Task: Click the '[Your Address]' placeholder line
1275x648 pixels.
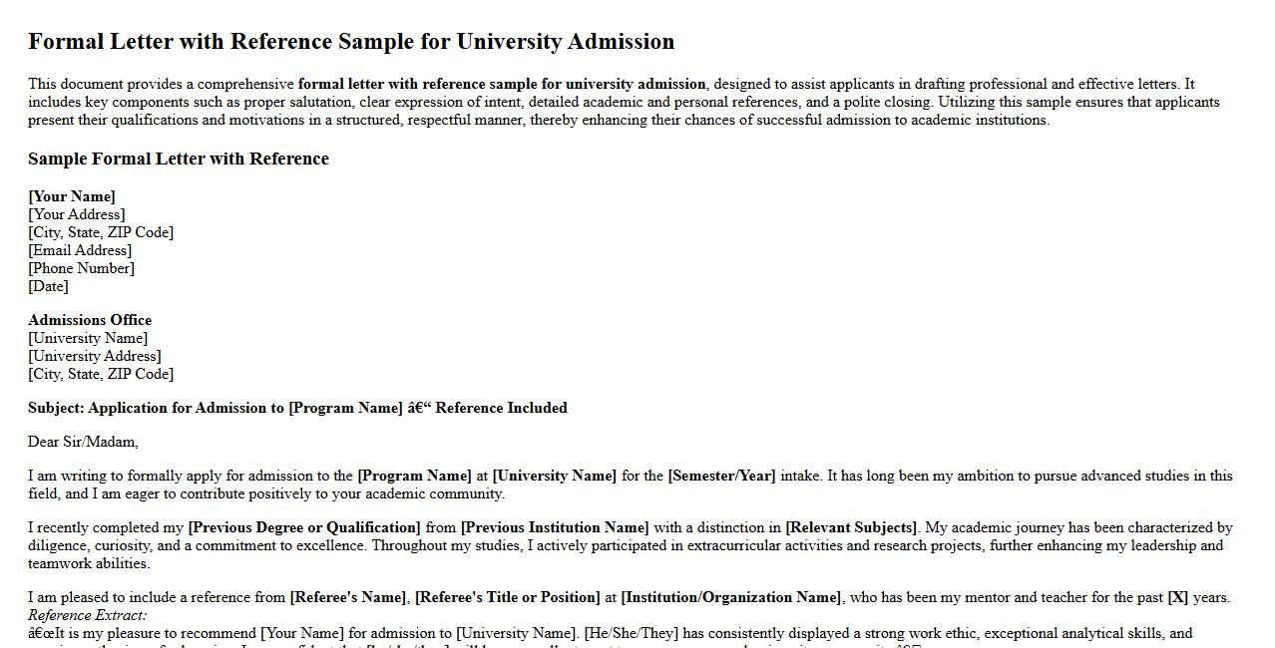Action: coord(77,214)
